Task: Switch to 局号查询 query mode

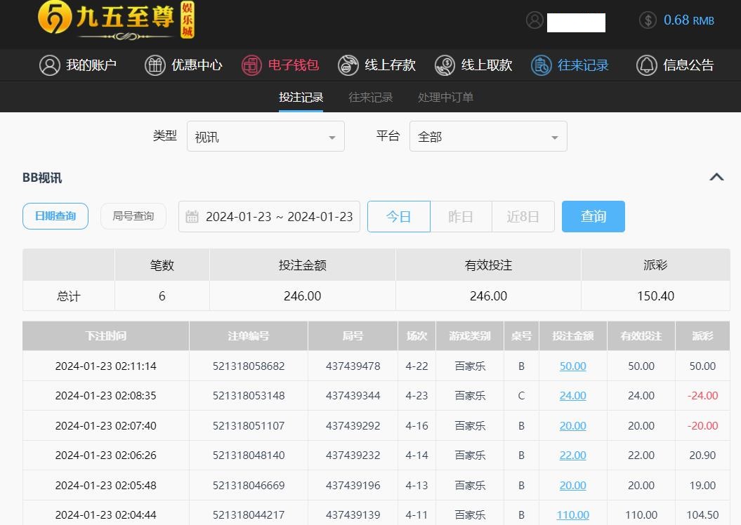Action: pos(133,216)
